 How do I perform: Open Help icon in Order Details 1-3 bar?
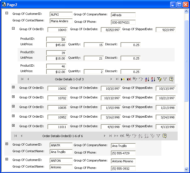[171, 79]
